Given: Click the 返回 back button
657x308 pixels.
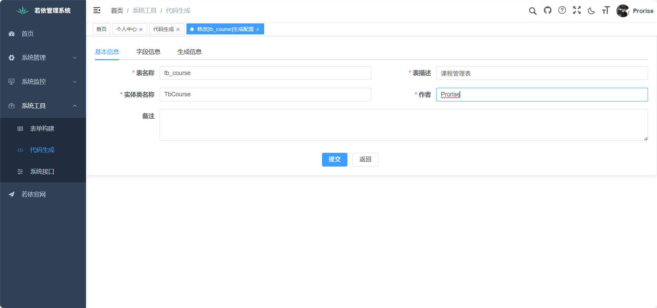Looking at the screenshot, I should (x=365, y=160).
